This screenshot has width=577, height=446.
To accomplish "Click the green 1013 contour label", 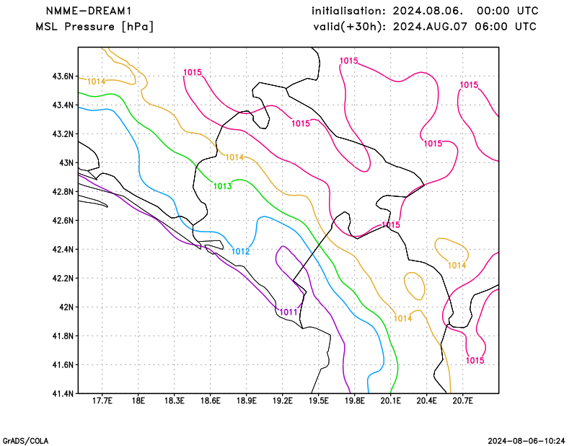I will [223, 186].
